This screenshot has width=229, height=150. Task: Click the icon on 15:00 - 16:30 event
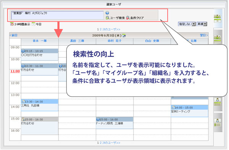click(x=23, y=119)
